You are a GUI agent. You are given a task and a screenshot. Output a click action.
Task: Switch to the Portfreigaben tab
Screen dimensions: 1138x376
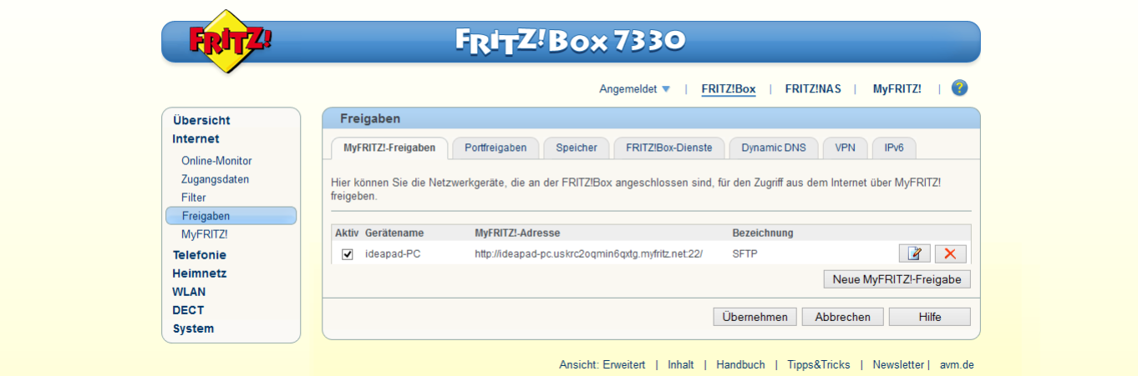495,148
